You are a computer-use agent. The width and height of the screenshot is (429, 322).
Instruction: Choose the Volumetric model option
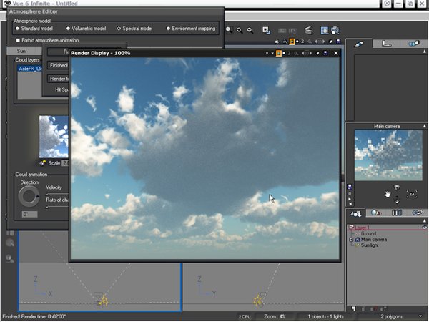pos(68,29)
